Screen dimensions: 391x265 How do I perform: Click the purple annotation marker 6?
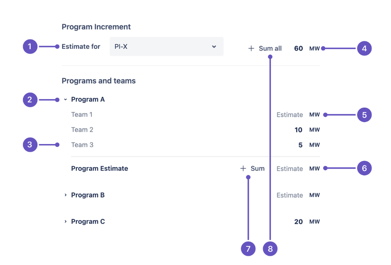click(364, 168)
